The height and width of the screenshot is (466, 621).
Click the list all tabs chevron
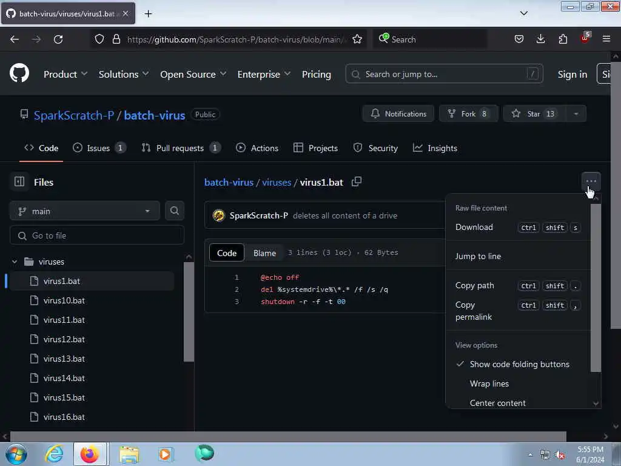[x=523, y=13]
